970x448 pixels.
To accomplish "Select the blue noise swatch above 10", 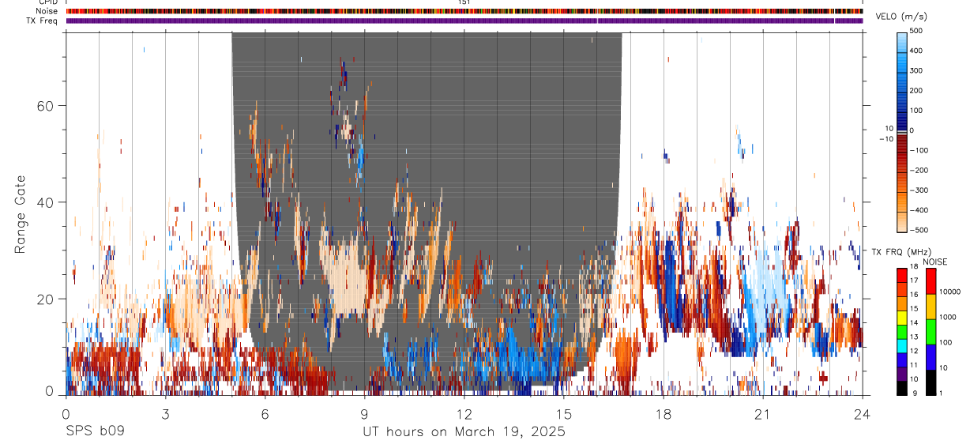I will pos(931,356).
